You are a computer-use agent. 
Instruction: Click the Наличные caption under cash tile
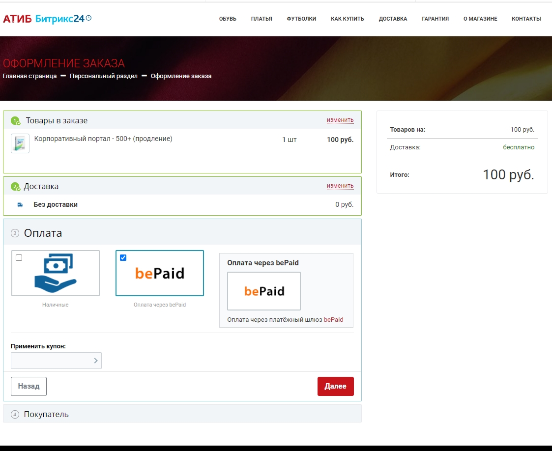coord(55,305)
